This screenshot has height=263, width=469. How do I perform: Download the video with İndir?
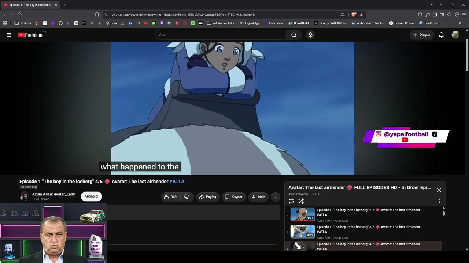point(258,197)
